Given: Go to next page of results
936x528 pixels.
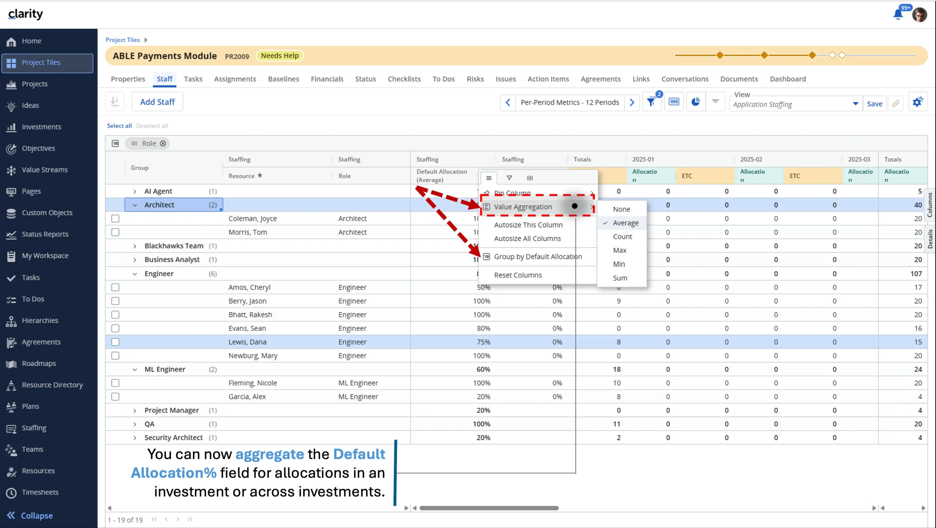Looking at the screenshot, I should [178, 519].
